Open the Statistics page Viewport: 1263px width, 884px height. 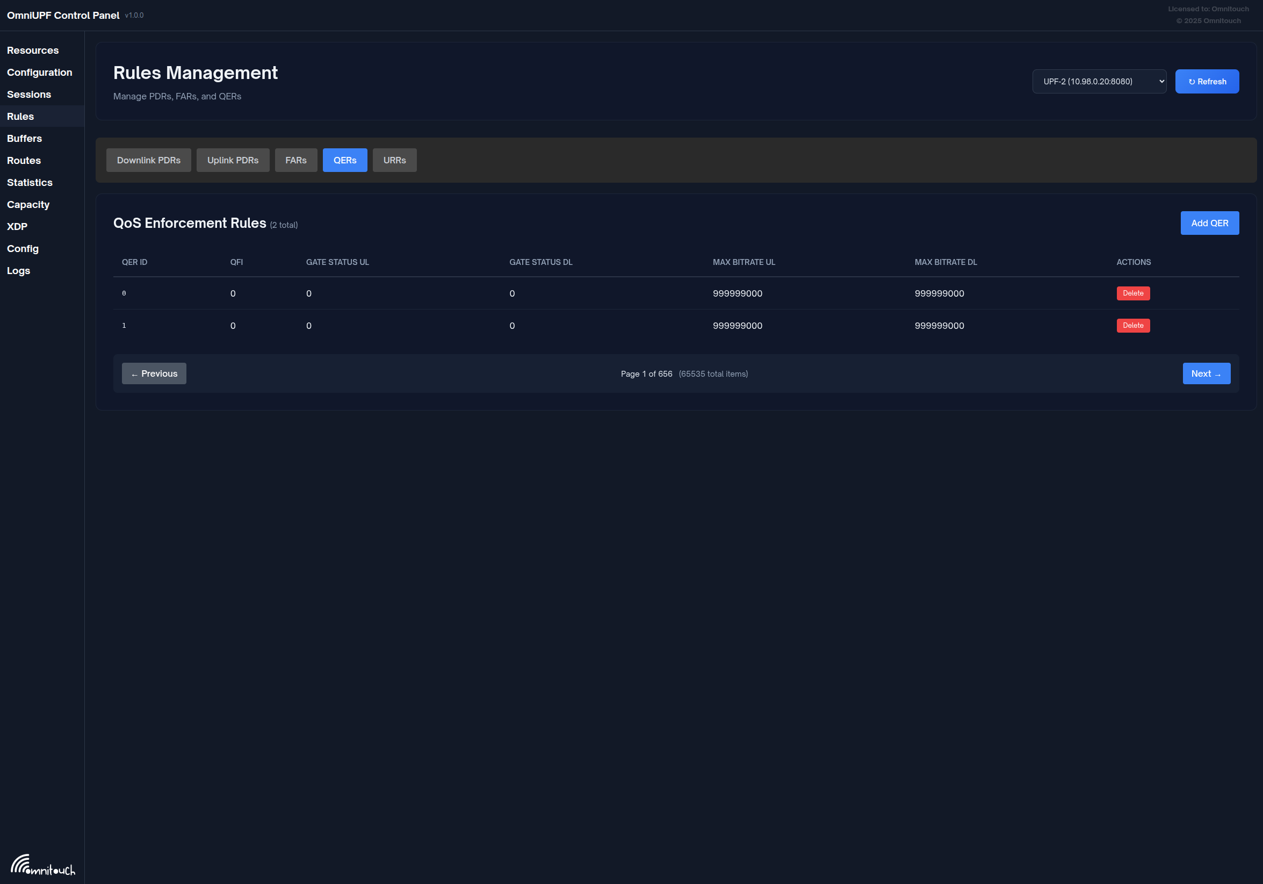(30, 182)
